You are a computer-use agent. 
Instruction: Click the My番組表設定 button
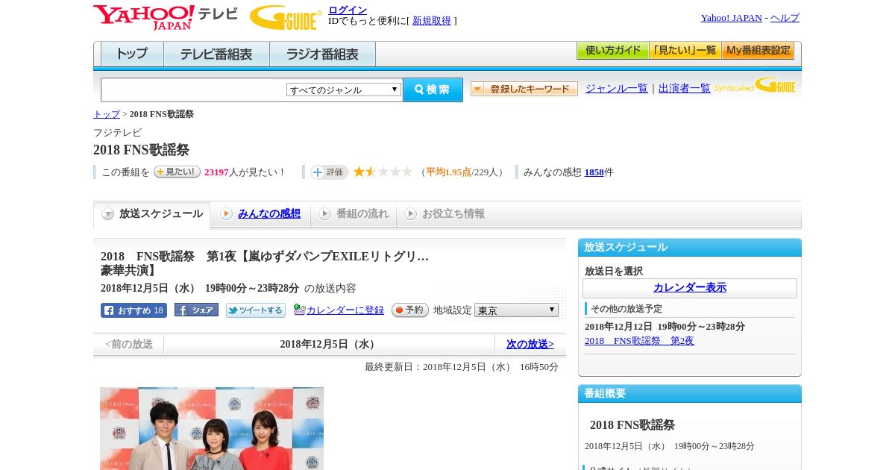(758, 51)
